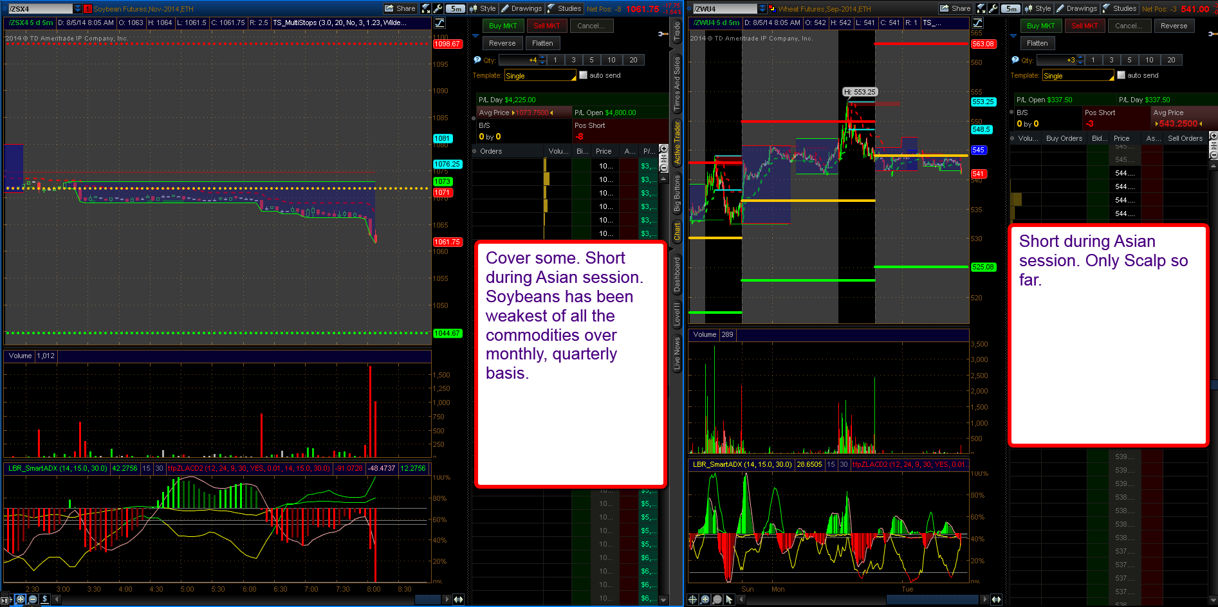Enable auto send in the Wheat trade panel
This screenshot has height=607, width=1218.
[1121, 75]
